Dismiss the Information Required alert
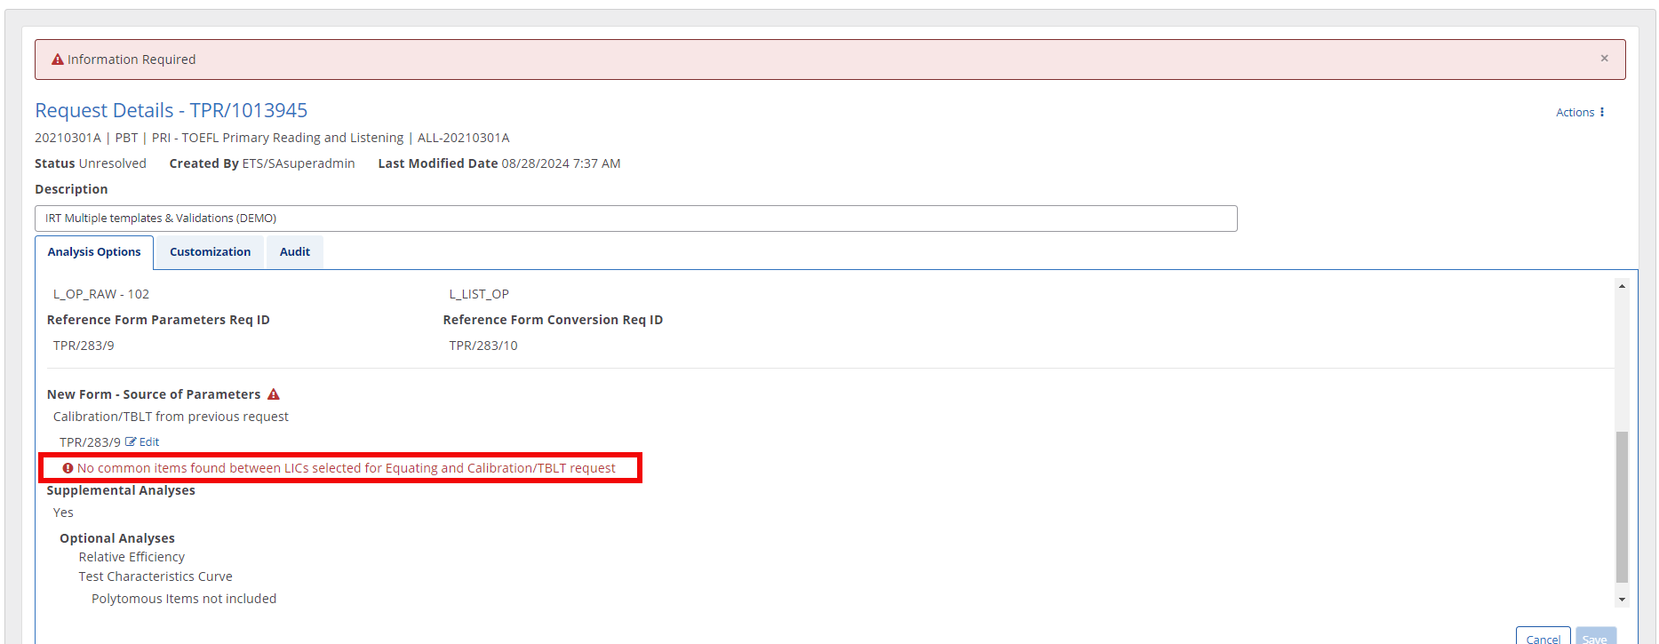The width and height of the screenshot is (1659, 644). tap(1604, 59)
